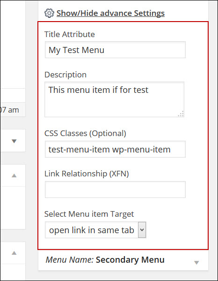Open the Show/Hide advance Settings link
Image resolution: width=218 pixels, height=281 pixels.
(x=110, y=13)
